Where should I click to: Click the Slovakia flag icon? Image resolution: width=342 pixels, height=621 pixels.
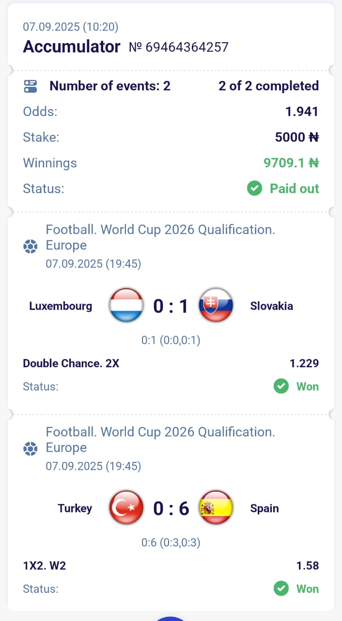tap(216, 306)
